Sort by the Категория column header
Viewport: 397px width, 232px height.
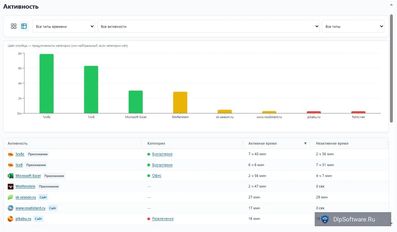click(156, 143)
